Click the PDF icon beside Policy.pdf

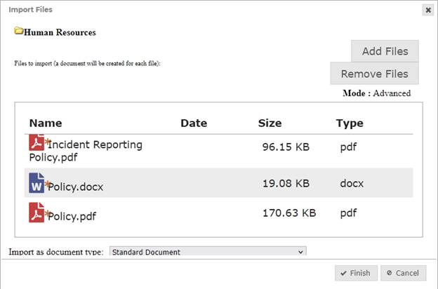coord(36,213)
